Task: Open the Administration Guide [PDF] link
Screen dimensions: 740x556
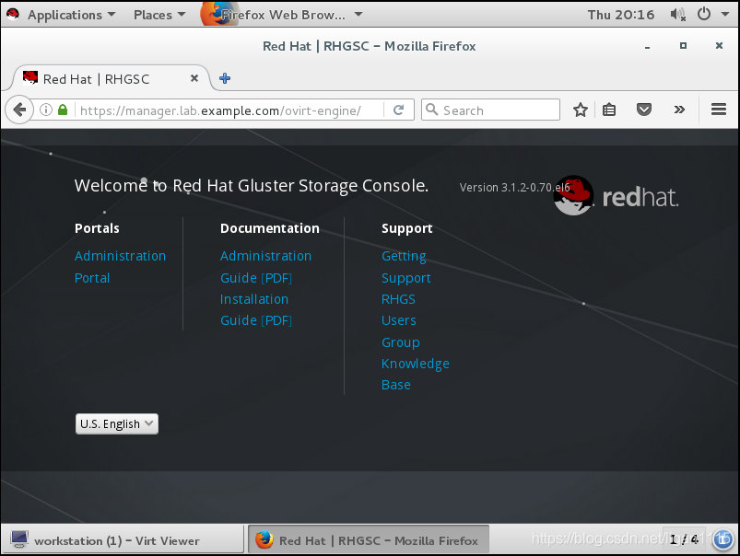Action: (265, 266)
